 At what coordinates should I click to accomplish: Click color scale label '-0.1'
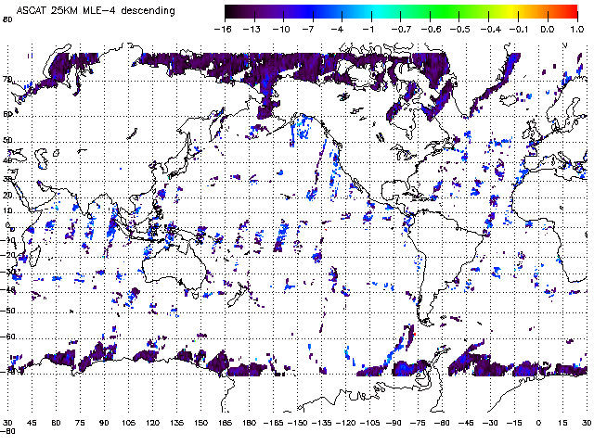click(519, 30)
